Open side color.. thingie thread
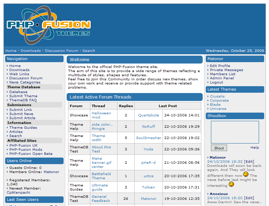This screenshot has width=269, height=206. (102, 126)
